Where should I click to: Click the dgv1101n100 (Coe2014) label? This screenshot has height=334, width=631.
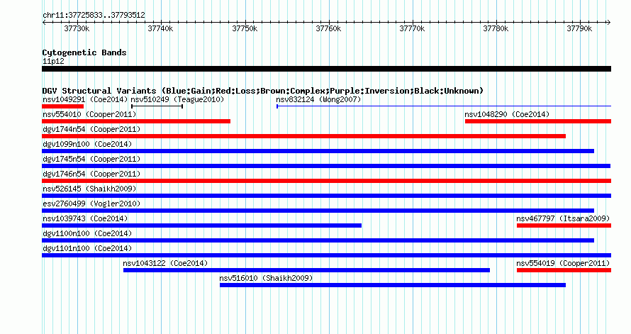coord(87,248)
